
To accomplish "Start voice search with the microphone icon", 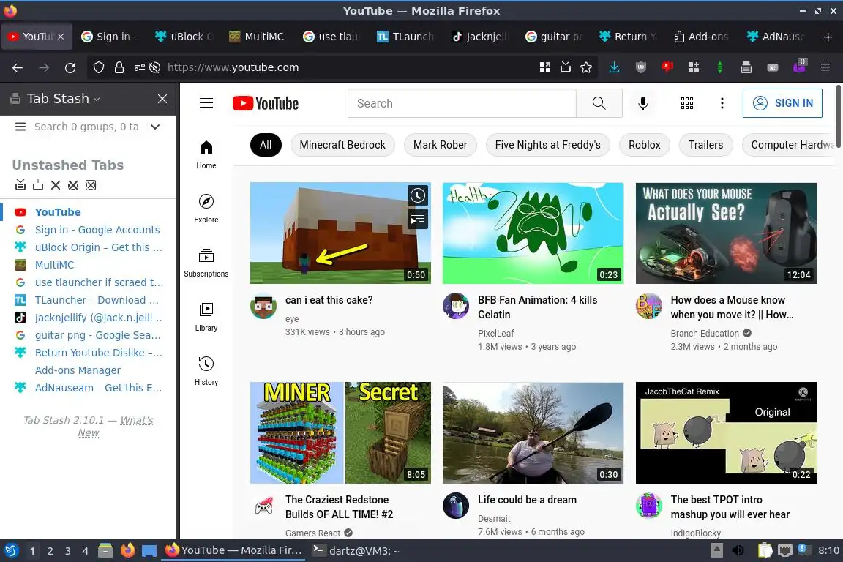I will pos(643,102).
